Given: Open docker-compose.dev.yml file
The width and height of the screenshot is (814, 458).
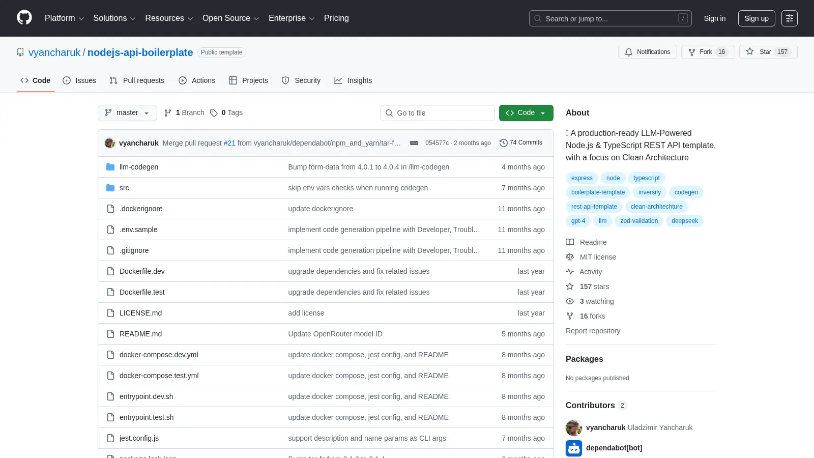Looking at the screenshot, I should pos(159,355).
